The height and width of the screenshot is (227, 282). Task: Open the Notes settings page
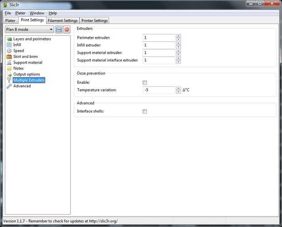(18, 68)
